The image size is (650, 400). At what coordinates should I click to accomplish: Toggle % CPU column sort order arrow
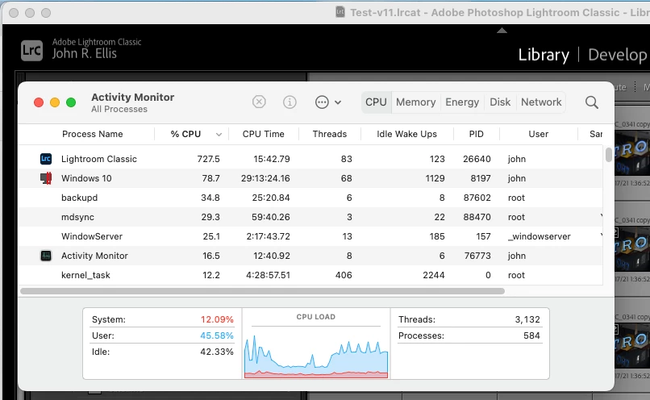point(219,135)
